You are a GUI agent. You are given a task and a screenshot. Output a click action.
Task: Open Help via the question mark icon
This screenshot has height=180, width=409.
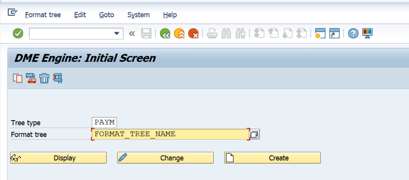[x=353, y=34]
